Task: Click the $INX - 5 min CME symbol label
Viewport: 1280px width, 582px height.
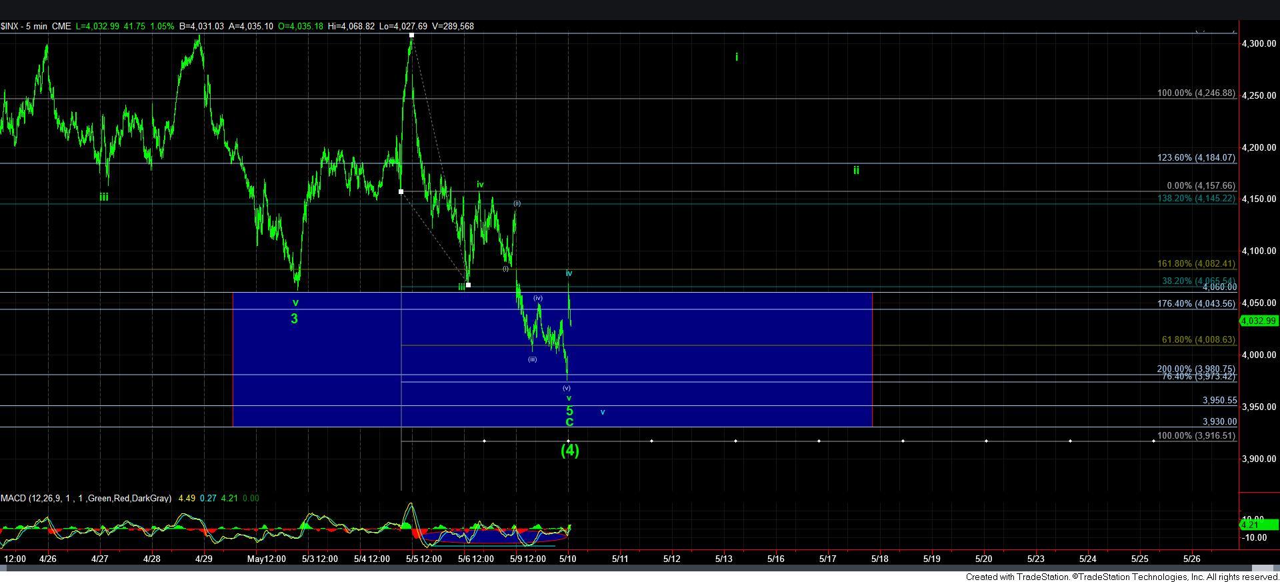Action: [35, 27]
